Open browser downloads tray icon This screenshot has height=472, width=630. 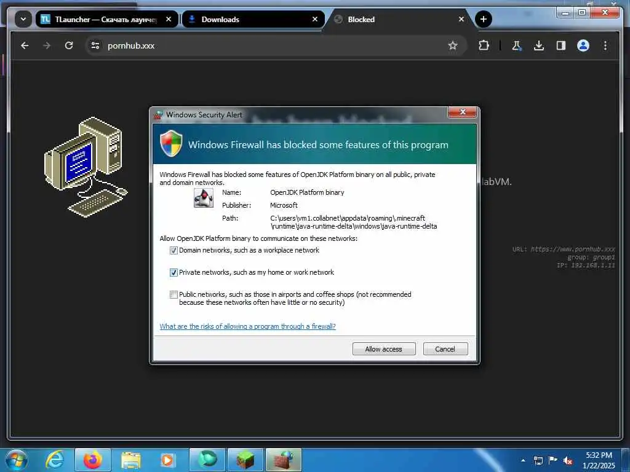(x=539, y=45)
